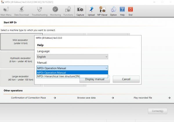Screen dimensions: 174x122
Task: Choose MPDr Hierarchical tree structure(5N) option
Action: (x=72, y=76)
